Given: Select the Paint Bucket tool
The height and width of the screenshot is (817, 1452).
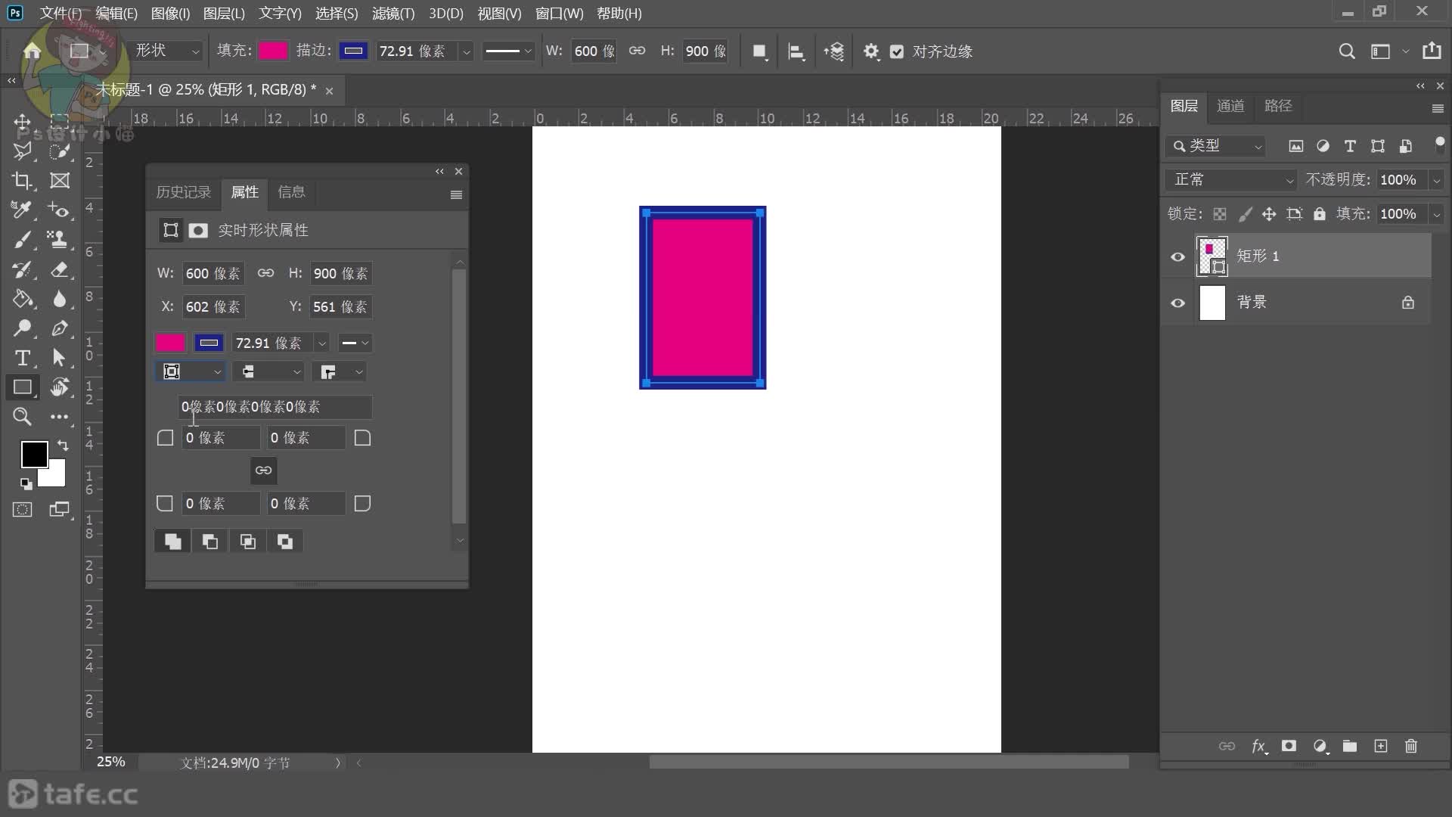Looking at the screenshot, I should pyautogui.click(x=22, y=299).
